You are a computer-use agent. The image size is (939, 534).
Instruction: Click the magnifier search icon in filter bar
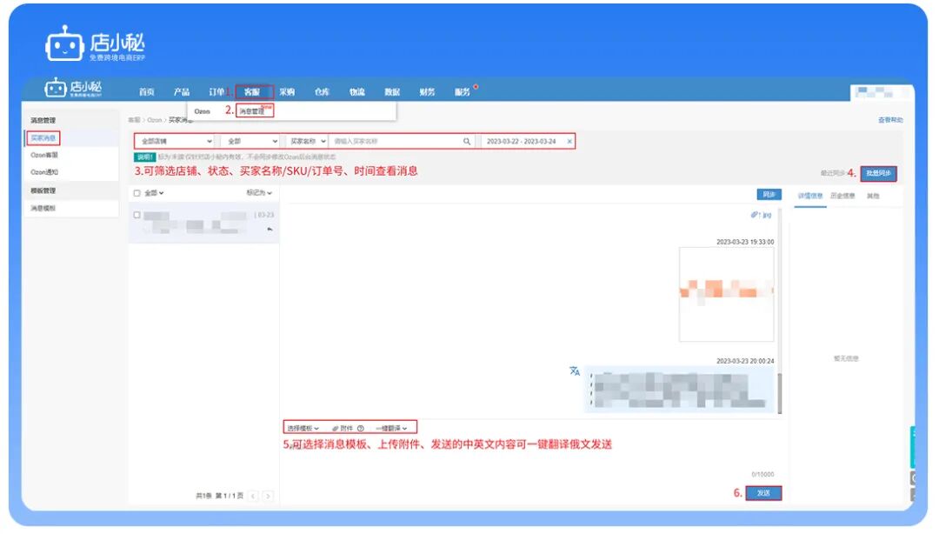pyautogui.click(x=467, y=141)
